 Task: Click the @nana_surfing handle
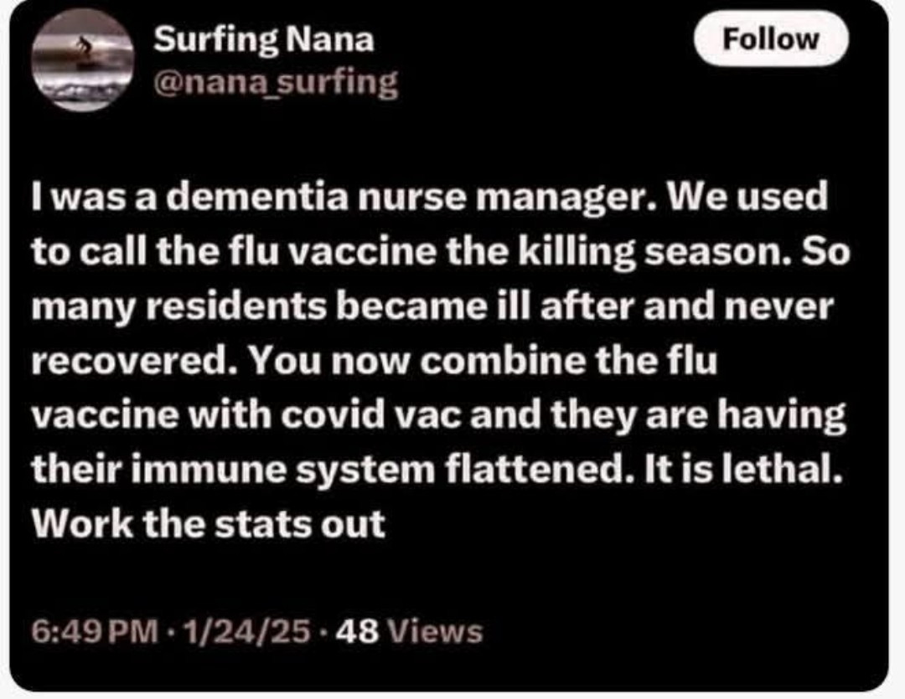pyautogui.click(x=276, y=82)
